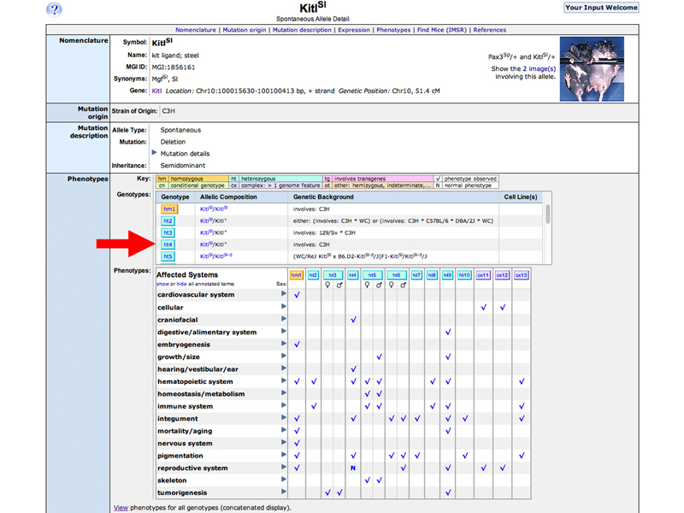This screenshot has height=513, width=684.
Task: Expand integument row
Action: click(x=284, y=417)
